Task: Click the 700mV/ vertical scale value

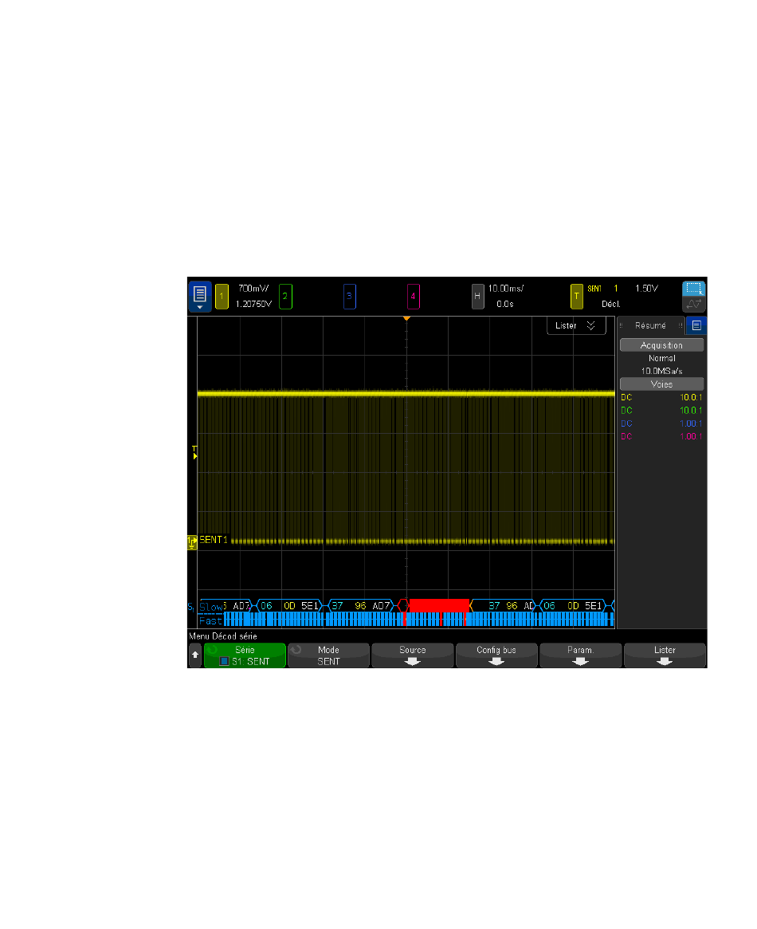Action: tap(253, 289)
